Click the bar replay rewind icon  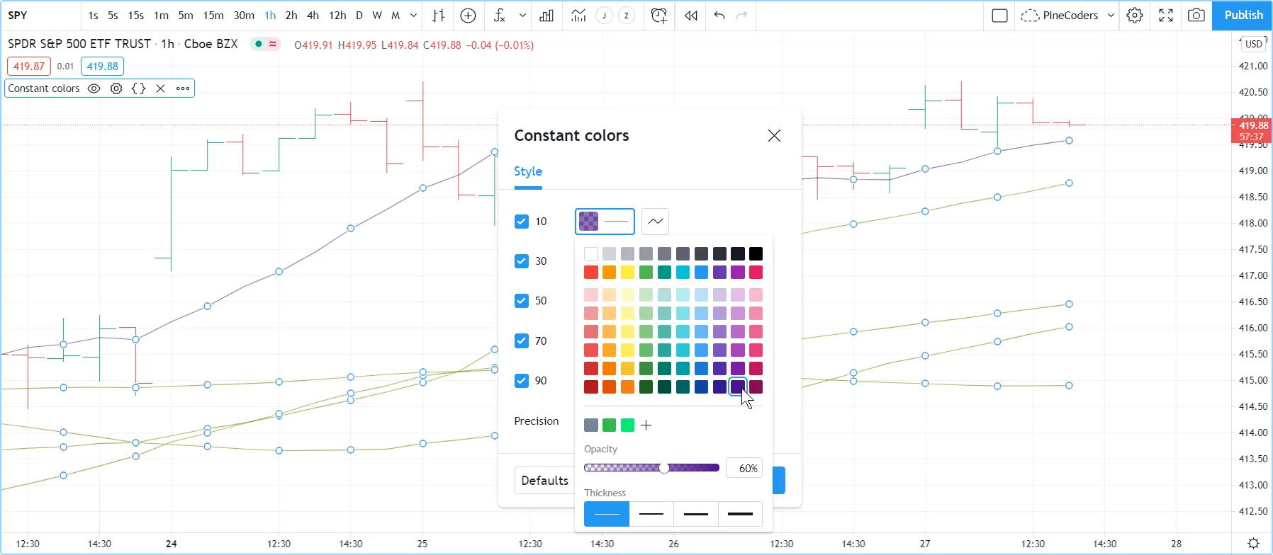coord(690,16)
